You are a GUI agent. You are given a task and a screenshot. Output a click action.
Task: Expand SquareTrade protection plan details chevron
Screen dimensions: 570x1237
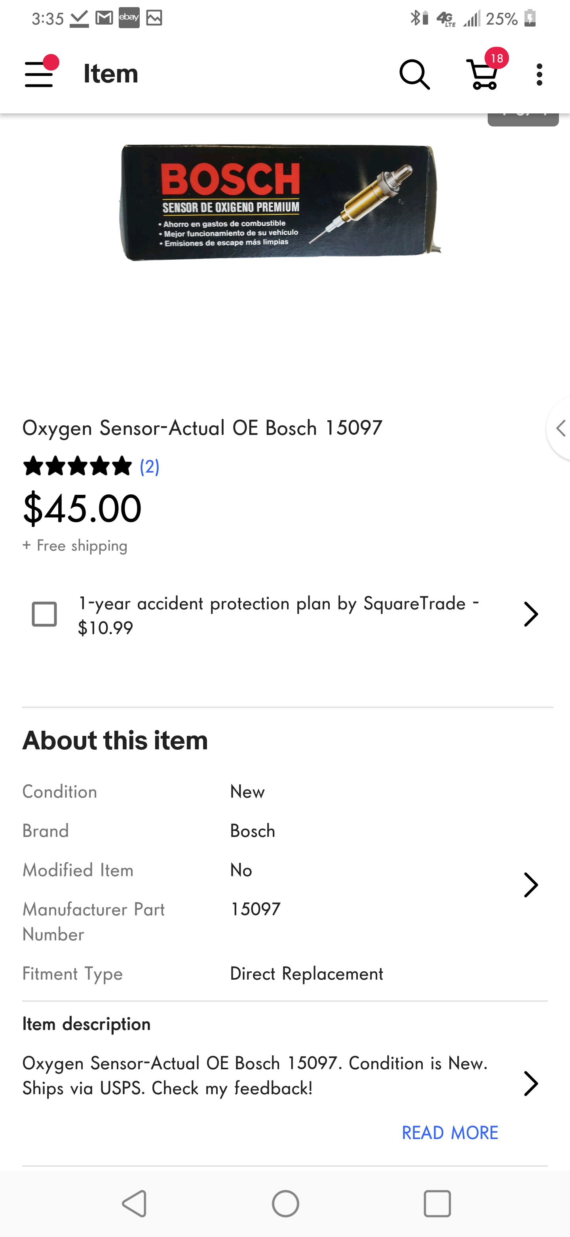531,614
